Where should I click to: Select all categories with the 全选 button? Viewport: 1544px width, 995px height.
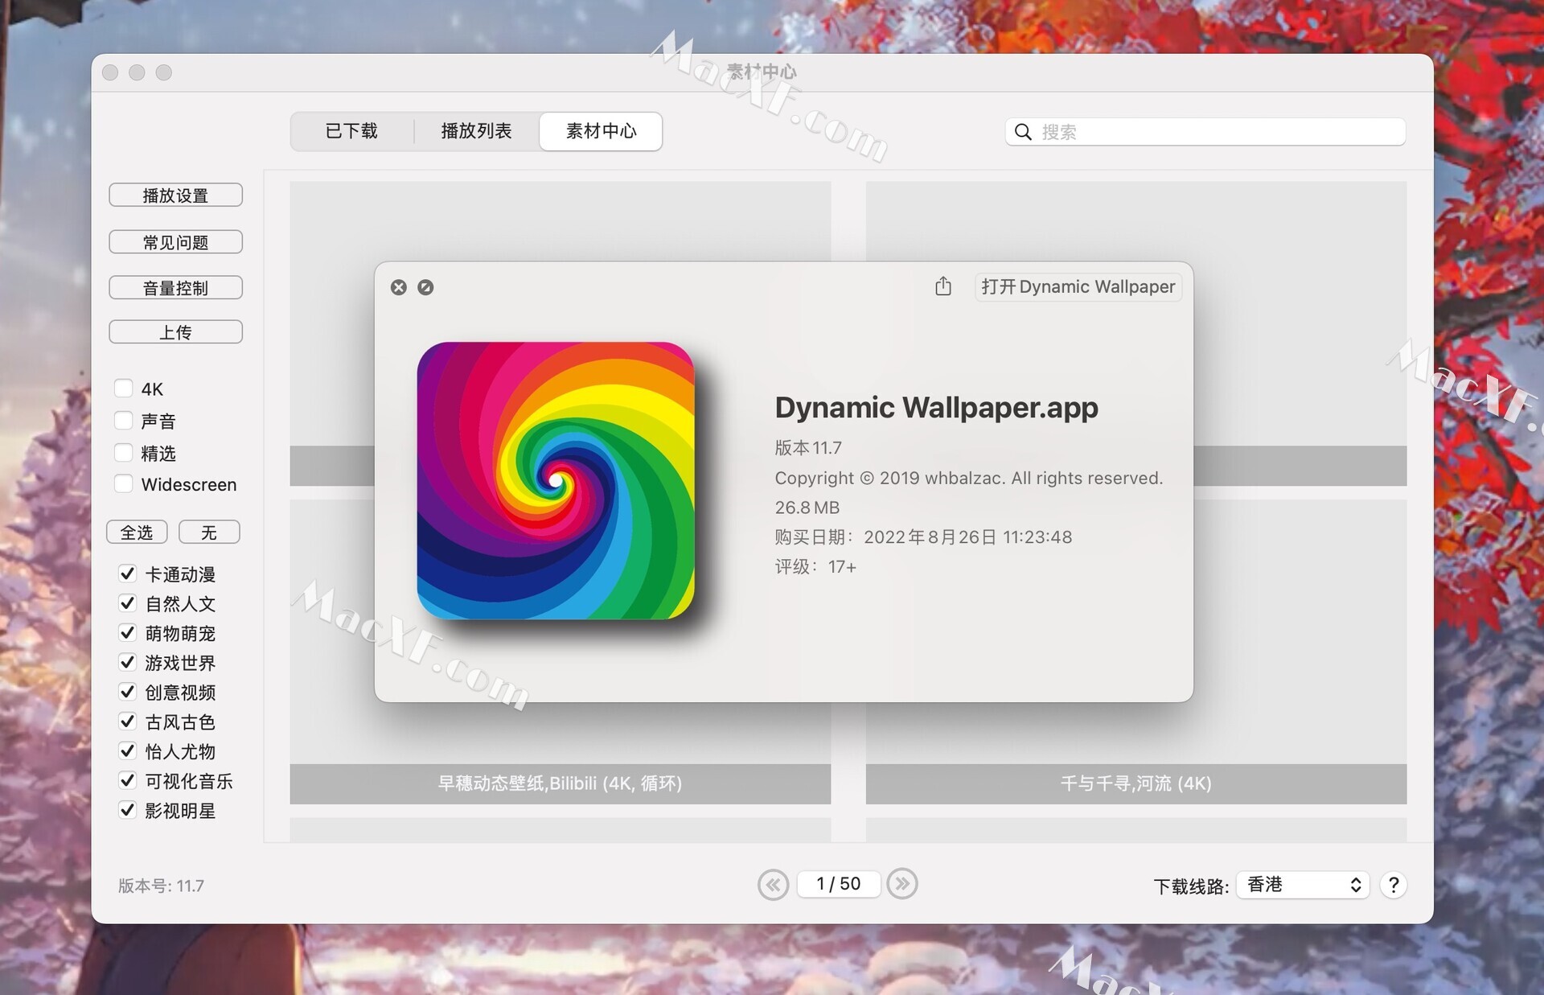pyautogui.click(x=136, y=532)
